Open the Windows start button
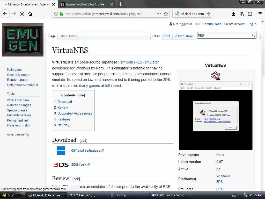Image resolution: width=265 pixels, height=199 pixels. click(x=11, y=195)
